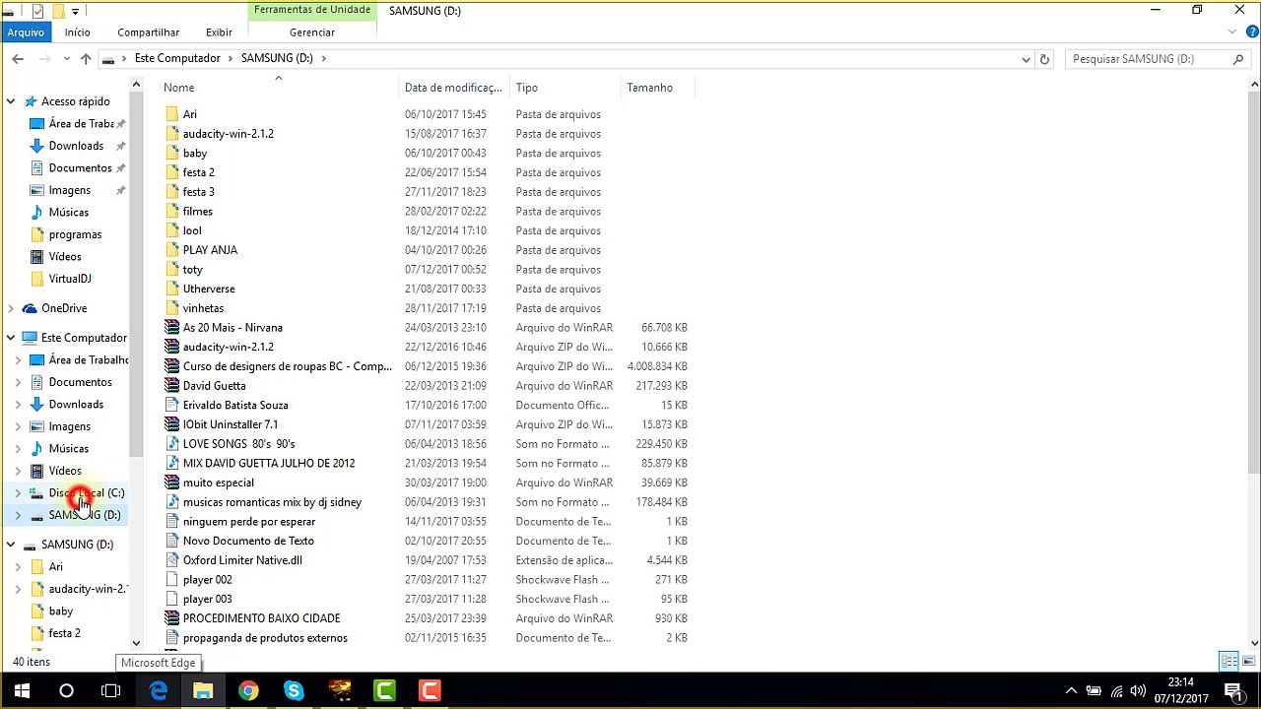1261x709 pixels.
Task: Switch to details view in status bar
Action: click(1228, 662)
